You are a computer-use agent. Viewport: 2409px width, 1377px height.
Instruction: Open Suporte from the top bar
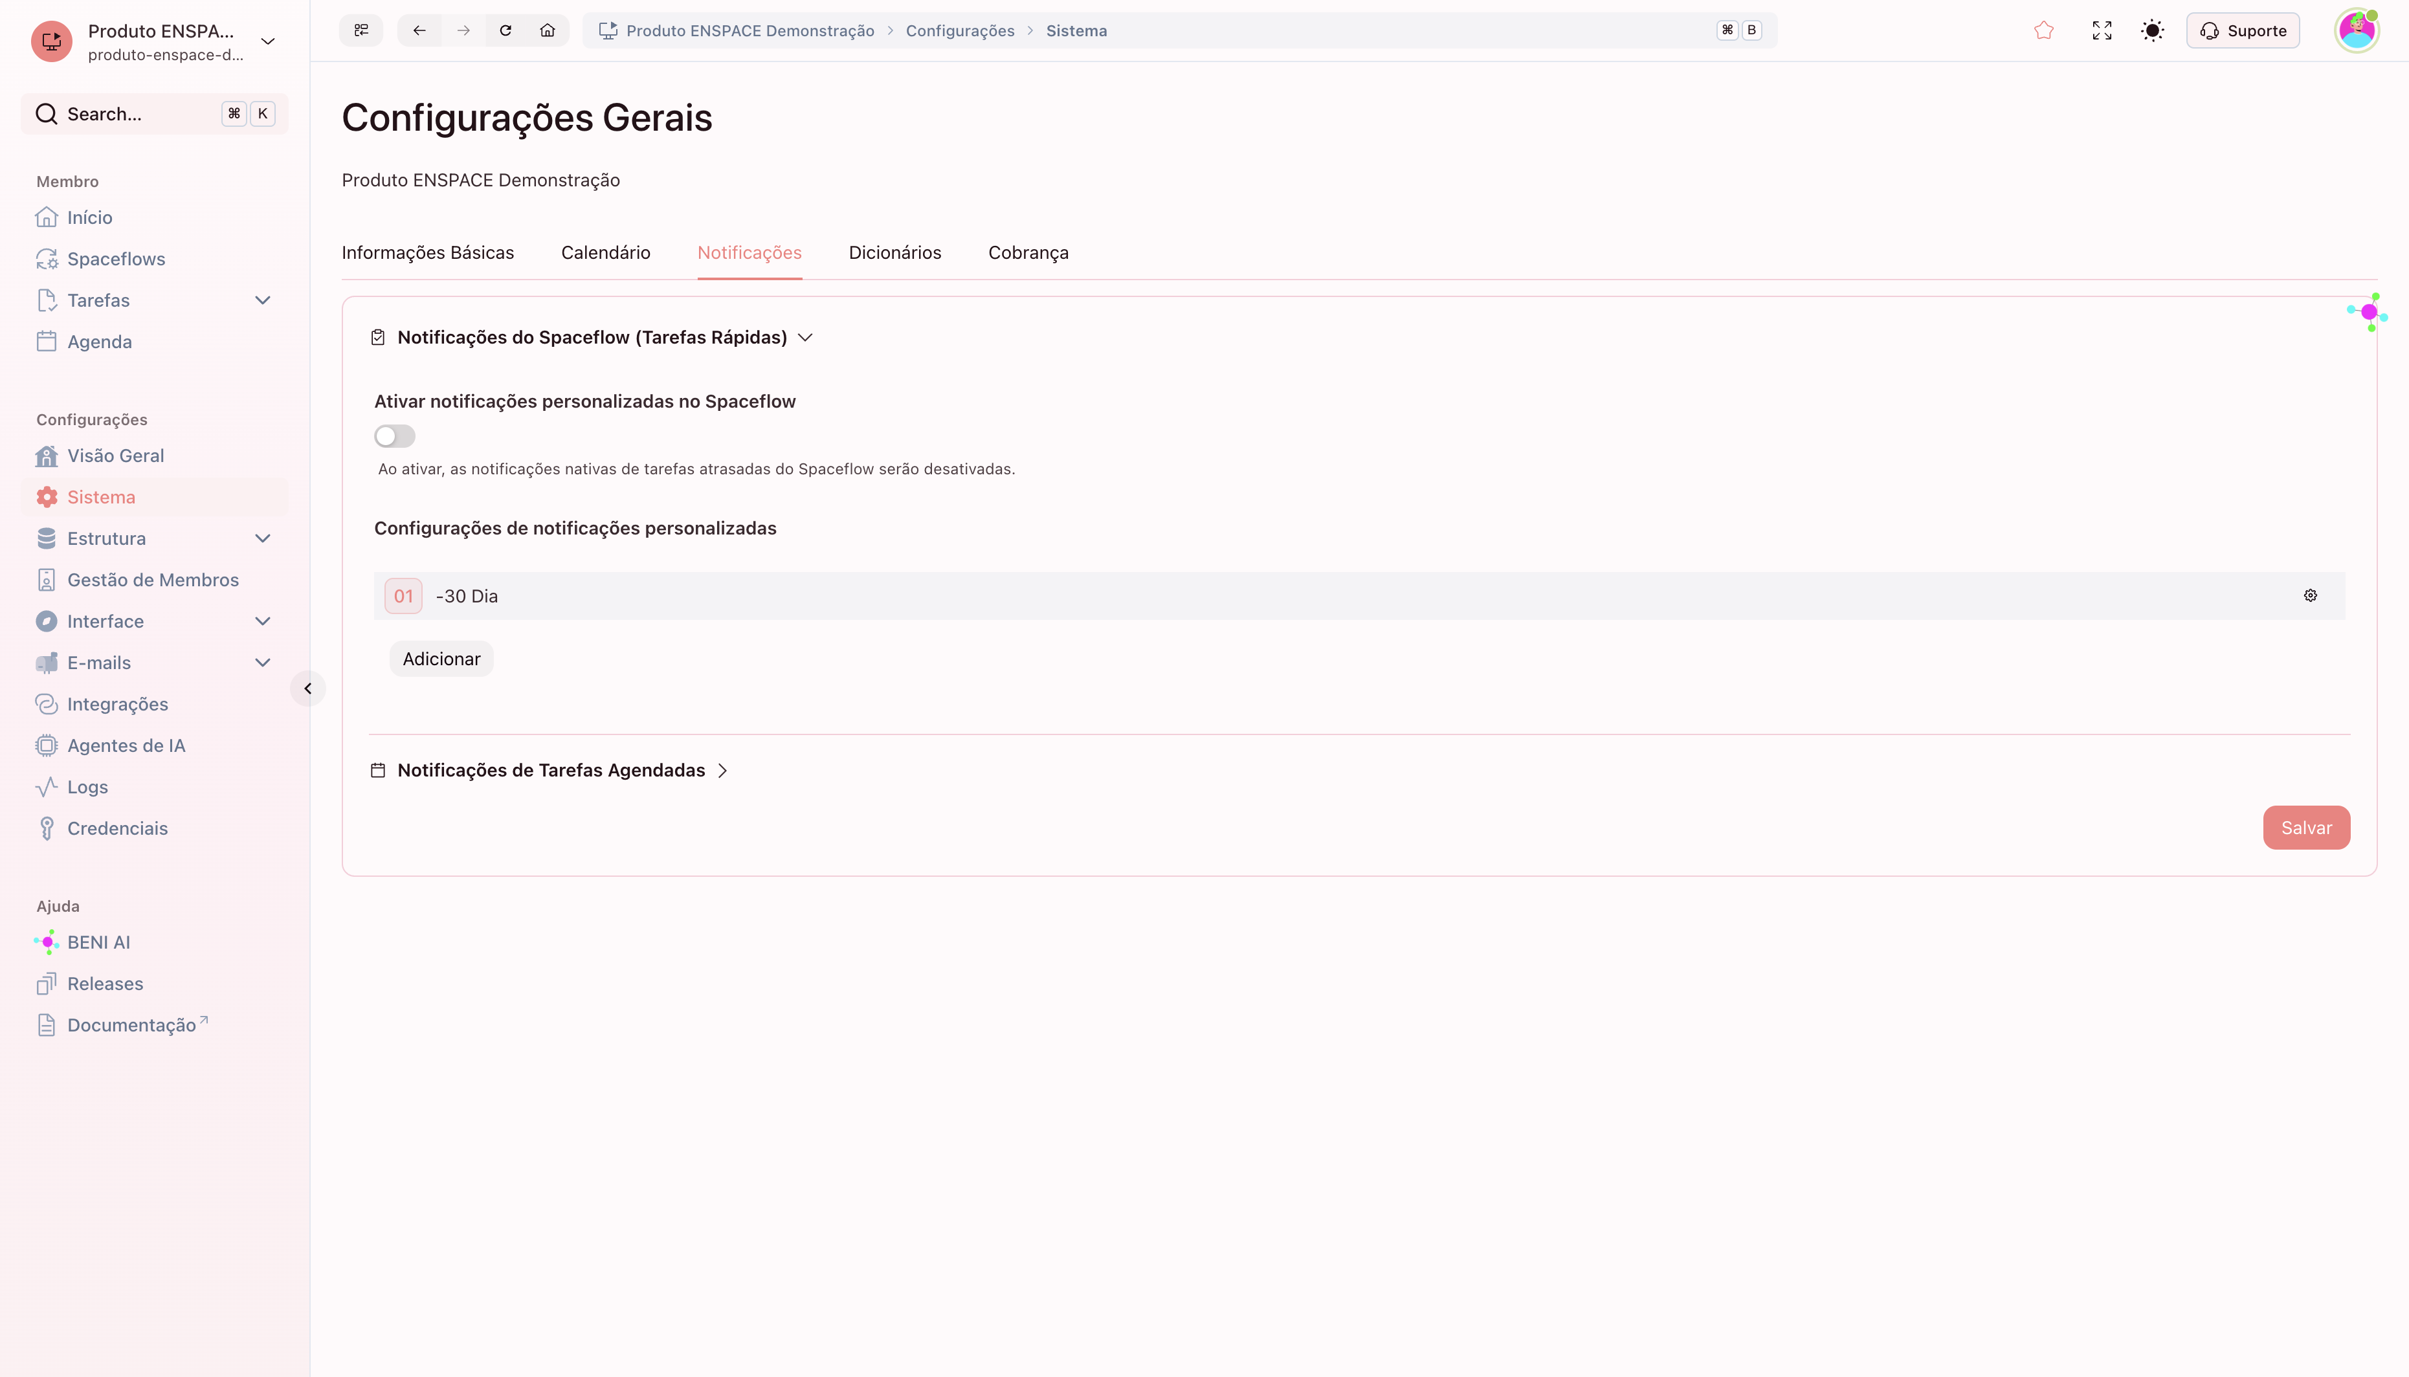click(x=2243, y=30)
